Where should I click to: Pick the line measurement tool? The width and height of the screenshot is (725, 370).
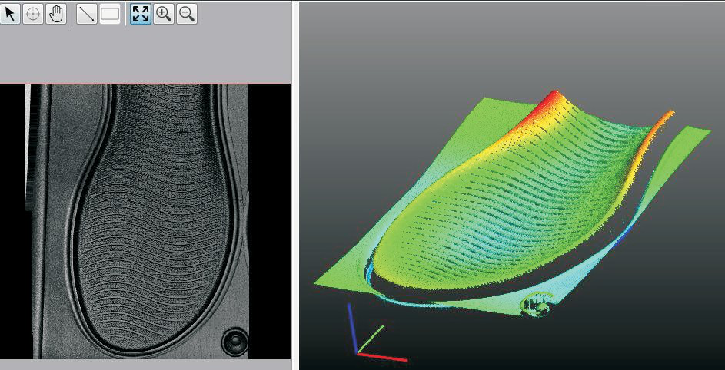pos(86,14)
